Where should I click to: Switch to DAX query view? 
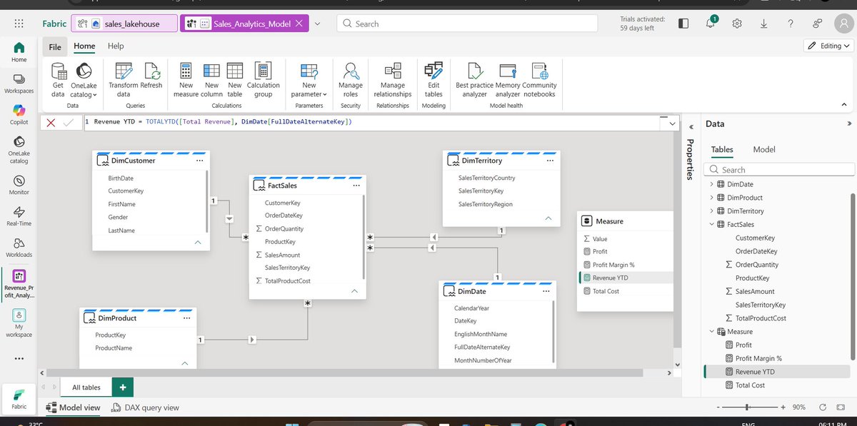146,407
